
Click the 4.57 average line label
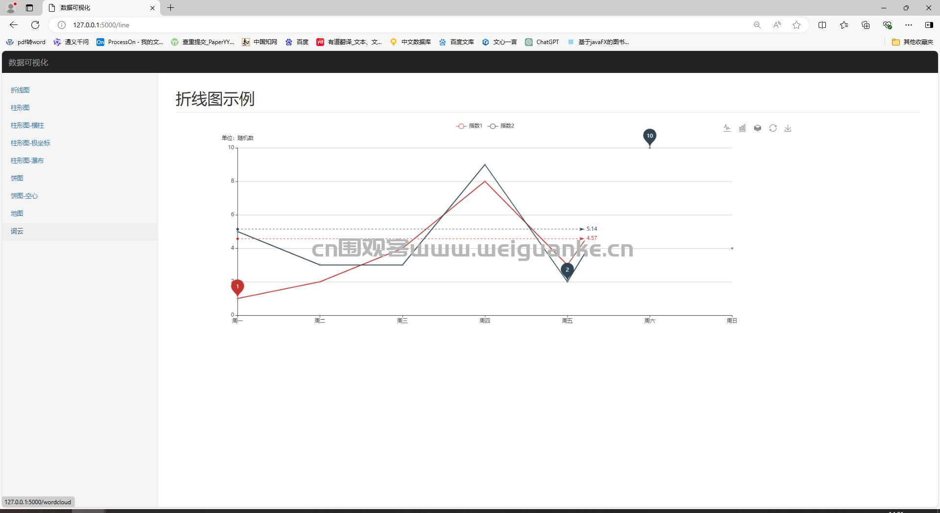coord(591,238)
